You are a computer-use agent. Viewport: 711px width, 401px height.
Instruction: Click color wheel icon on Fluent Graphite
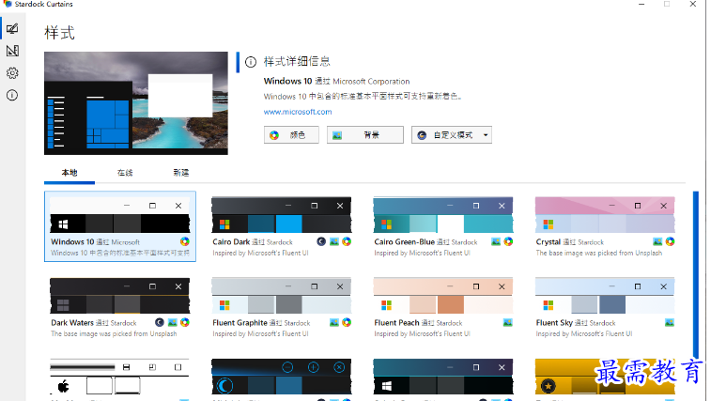coord(347,322)
